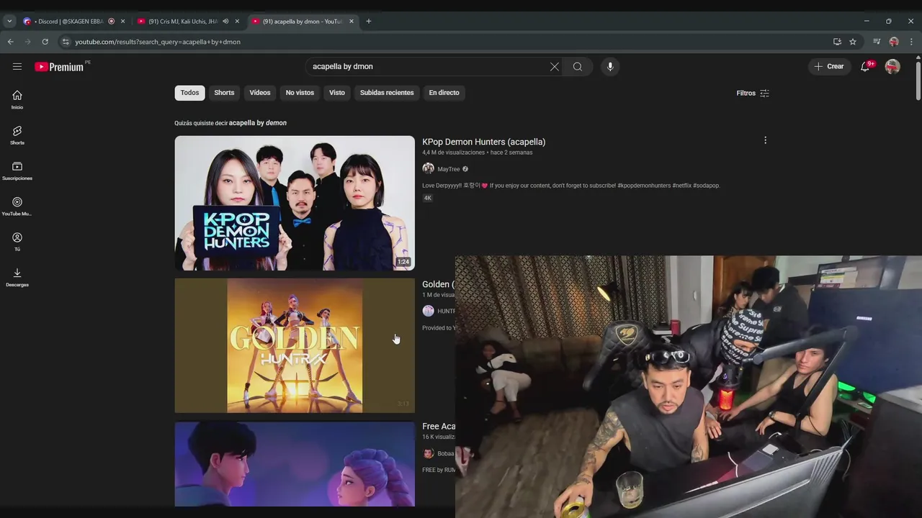Screen dimensions: 922x518
Task: Open KPop Demon Hunters (acapella) title
Action: point(484,142)
